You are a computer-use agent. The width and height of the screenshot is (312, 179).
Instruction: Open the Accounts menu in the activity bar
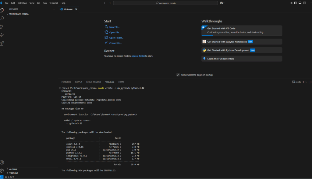(x=2, y=162)
